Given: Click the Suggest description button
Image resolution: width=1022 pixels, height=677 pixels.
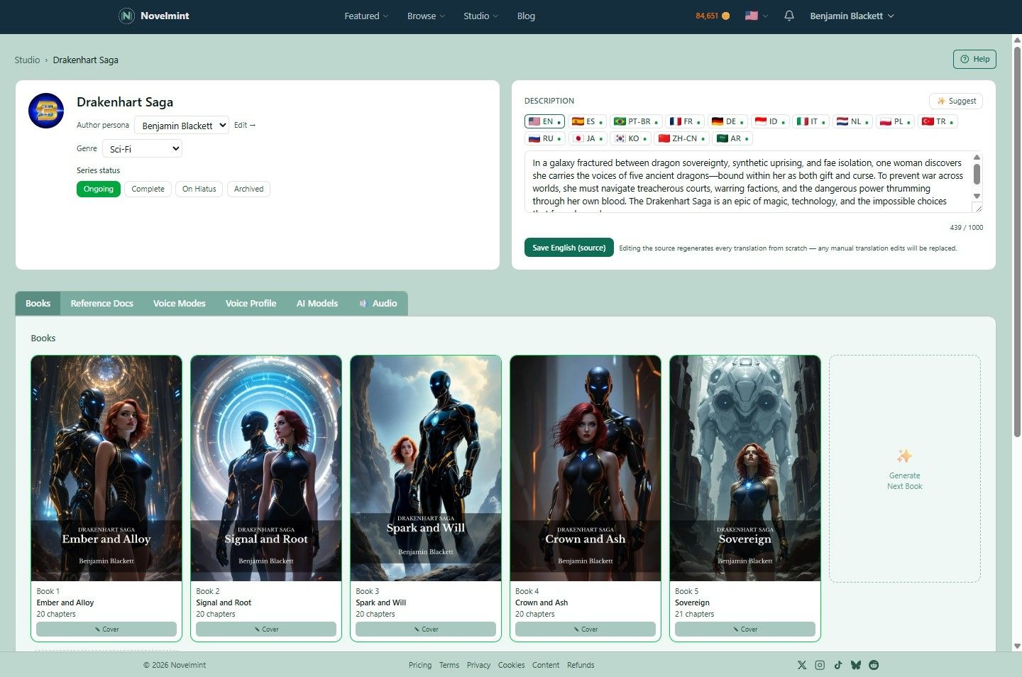Looking at the screenshot, I should tap(956, 101).
